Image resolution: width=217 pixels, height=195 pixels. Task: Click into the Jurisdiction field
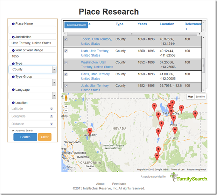(x=33, y=43)
